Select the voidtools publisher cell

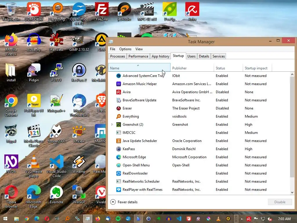[179, 116]
